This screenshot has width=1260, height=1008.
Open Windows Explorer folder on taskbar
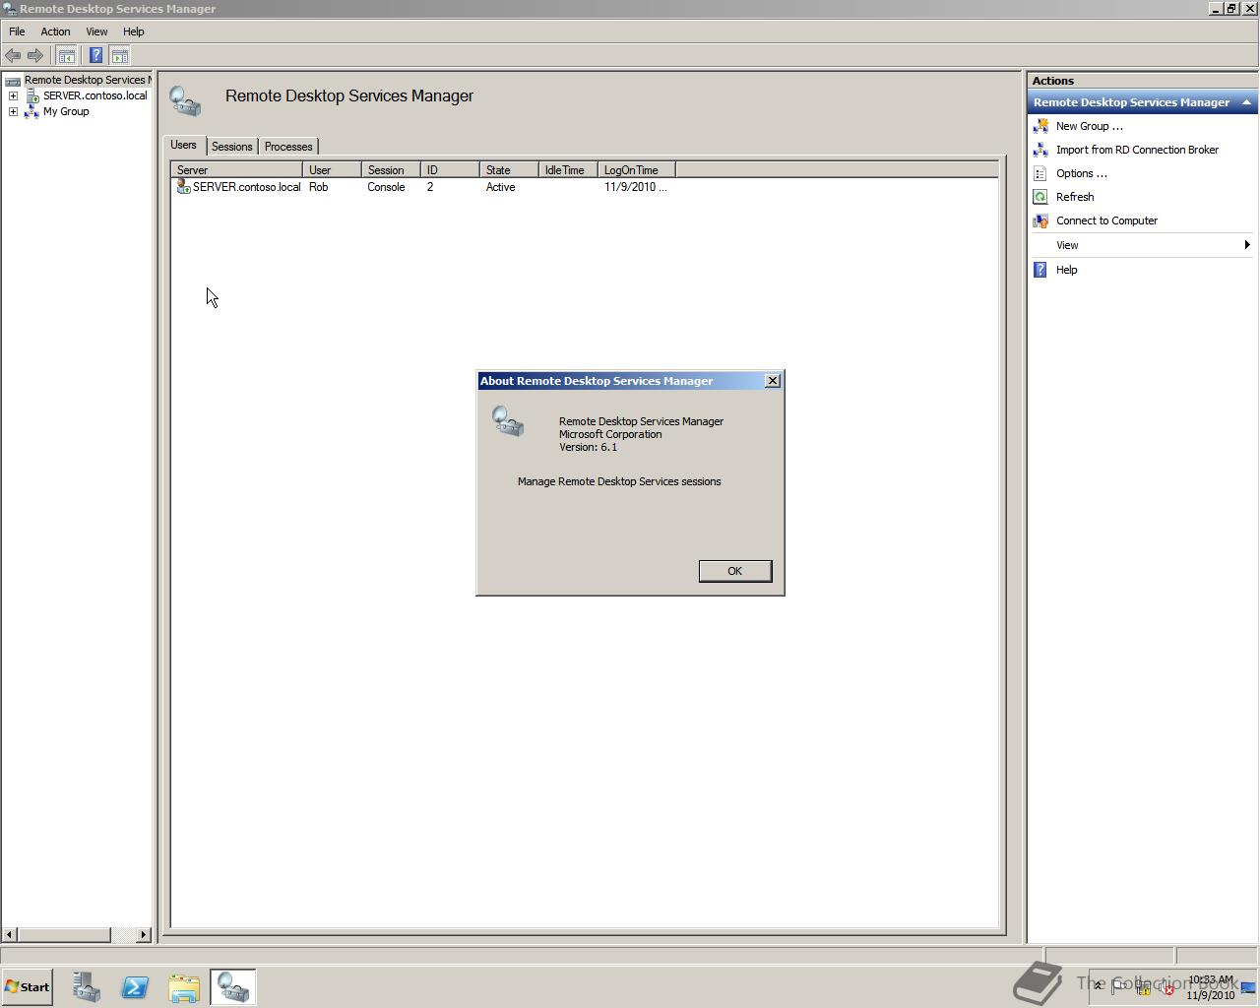[x=184, y=987]
